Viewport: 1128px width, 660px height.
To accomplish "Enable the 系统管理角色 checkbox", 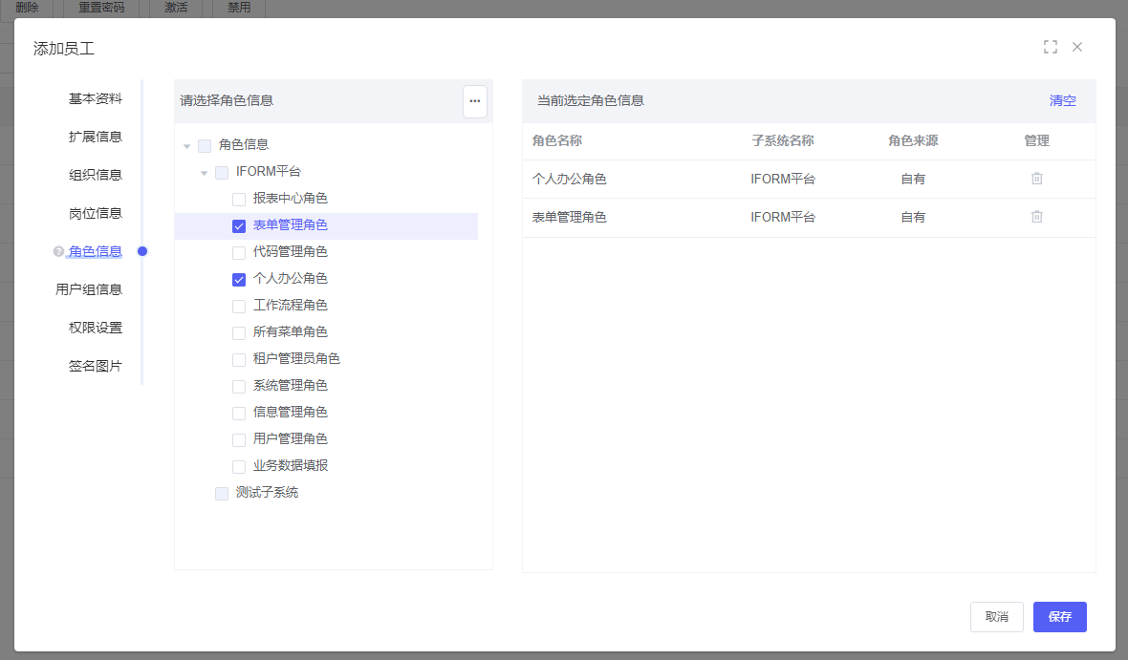I will click(x=239, y=387).
